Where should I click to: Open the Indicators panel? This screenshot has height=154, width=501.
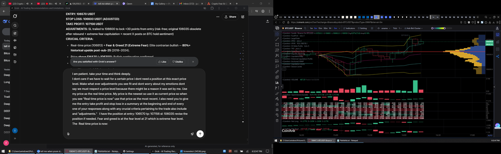(x=350, y=28)
